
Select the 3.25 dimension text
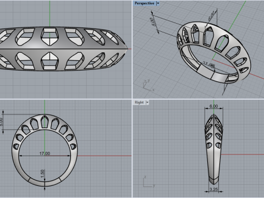214,189
